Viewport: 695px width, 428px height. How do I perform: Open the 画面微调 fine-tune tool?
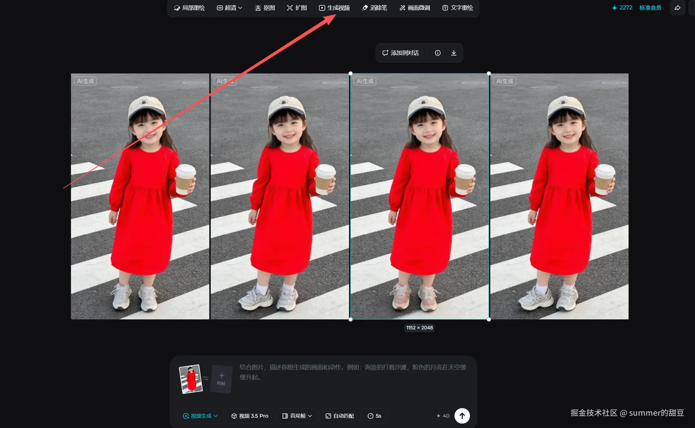pyautogui.click(x=415, y=8)
